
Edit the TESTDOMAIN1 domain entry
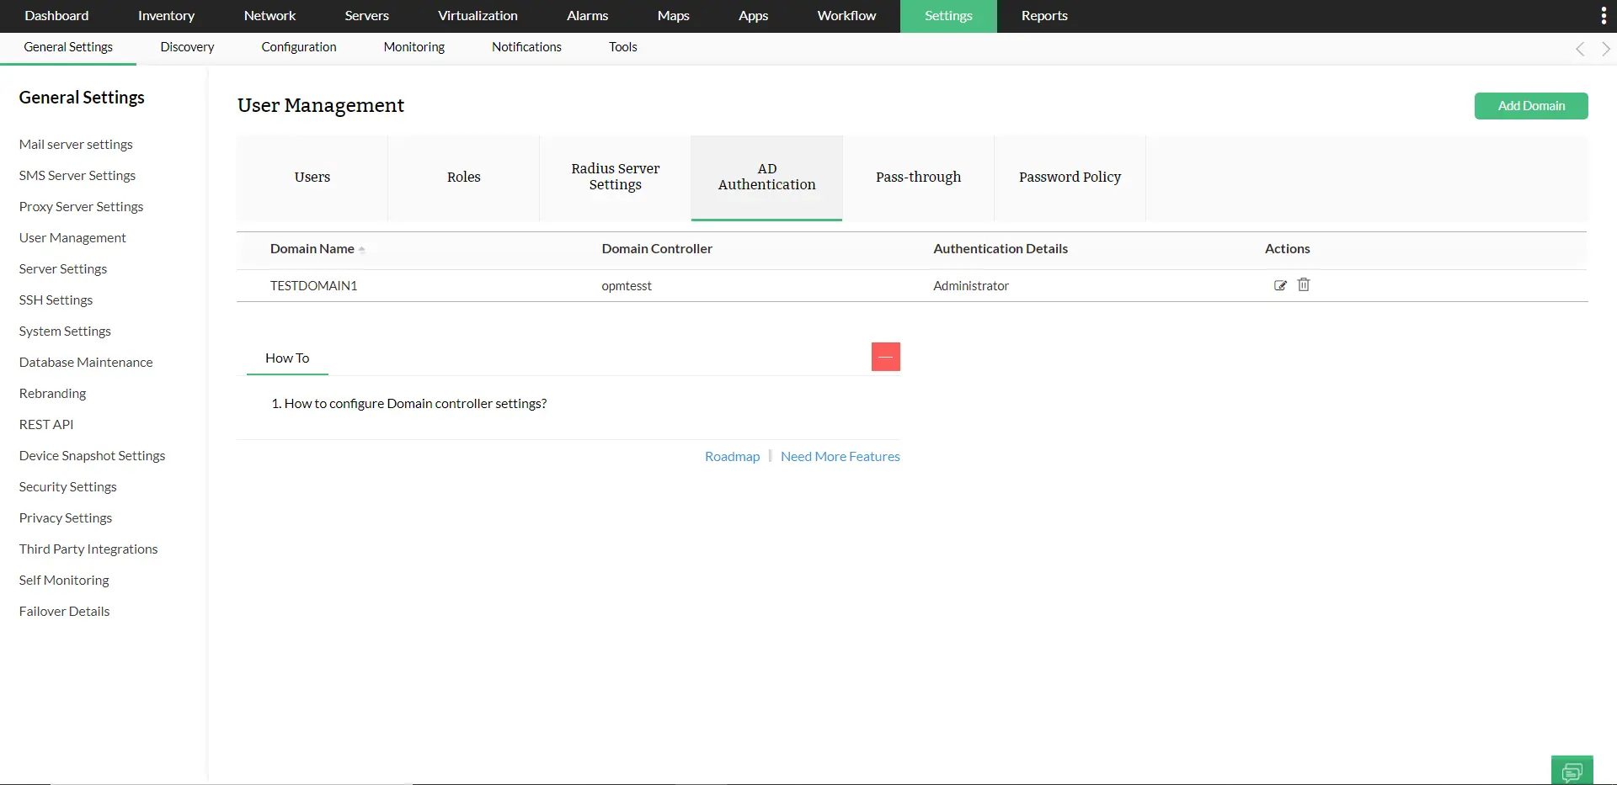coord(1280,285)
